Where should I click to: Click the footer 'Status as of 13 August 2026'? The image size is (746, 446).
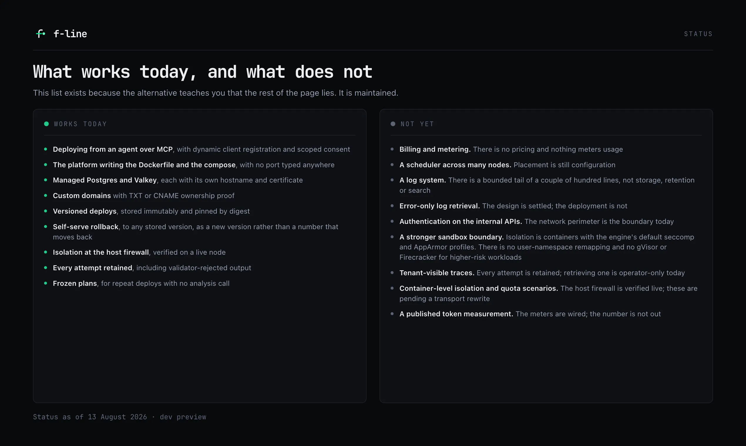90,417
